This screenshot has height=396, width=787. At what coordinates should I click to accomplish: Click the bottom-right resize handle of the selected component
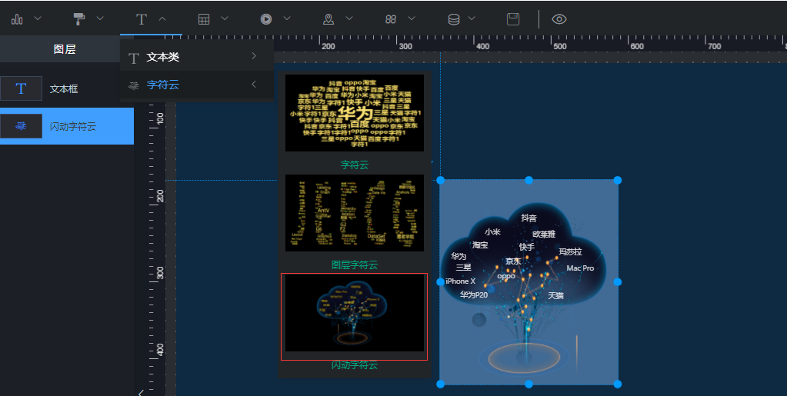pyautogui.click(x=617, y=384)
